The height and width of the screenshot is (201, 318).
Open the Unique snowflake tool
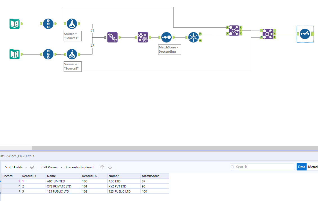tap(194, 37)
